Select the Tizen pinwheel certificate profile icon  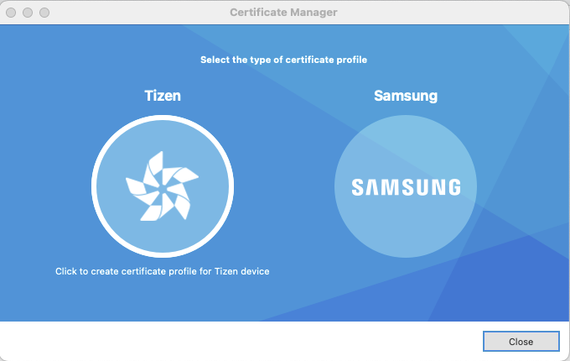[163, 186]
